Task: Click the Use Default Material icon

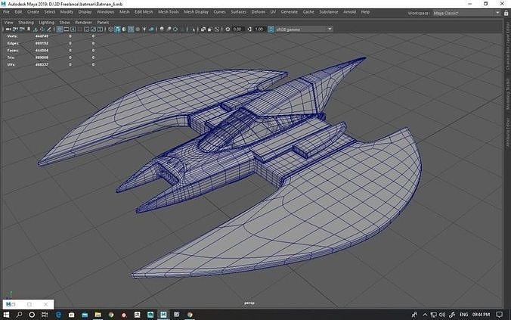Action: click(124, 29)
